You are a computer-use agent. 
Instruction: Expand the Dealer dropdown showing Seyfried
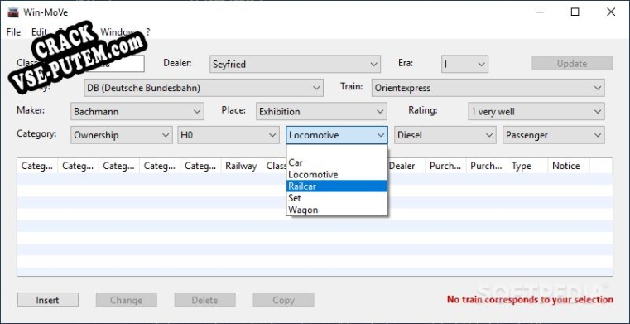tap(295, 65)
